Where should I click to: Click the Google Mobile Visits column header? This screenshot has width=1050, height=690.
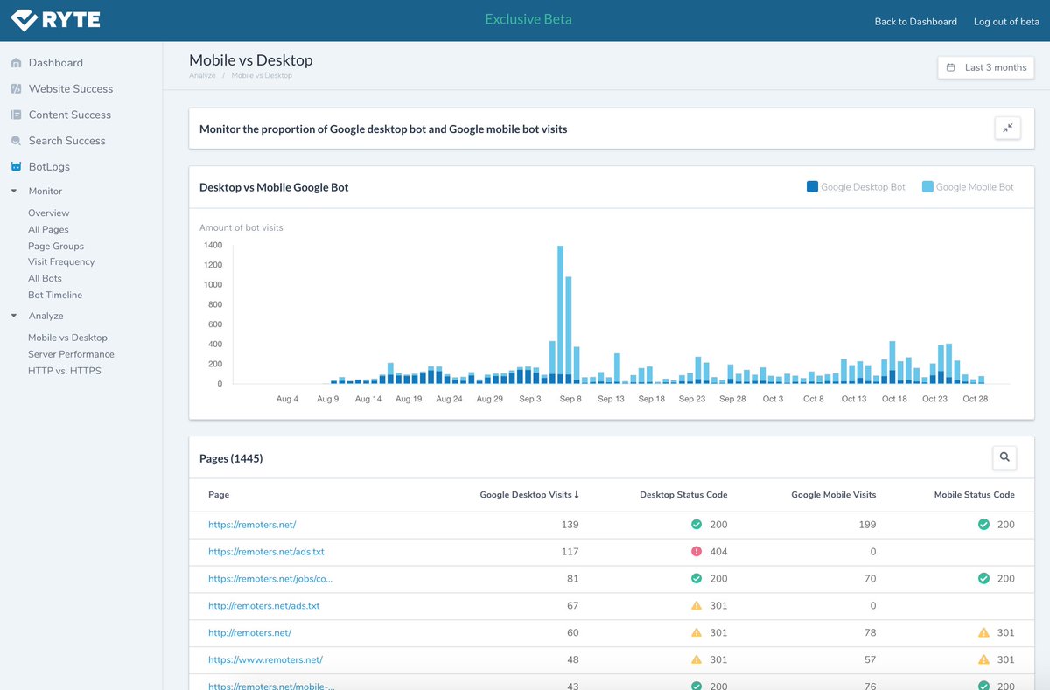pyautogui.click(x=833, y=495)
